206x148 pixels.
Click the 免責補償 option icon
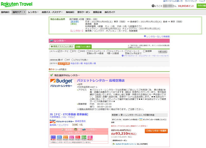tap(90, 137)
